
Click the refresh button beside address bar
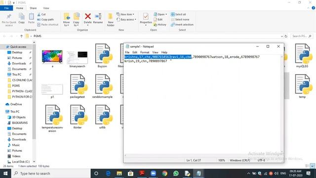tap(286, 36)
